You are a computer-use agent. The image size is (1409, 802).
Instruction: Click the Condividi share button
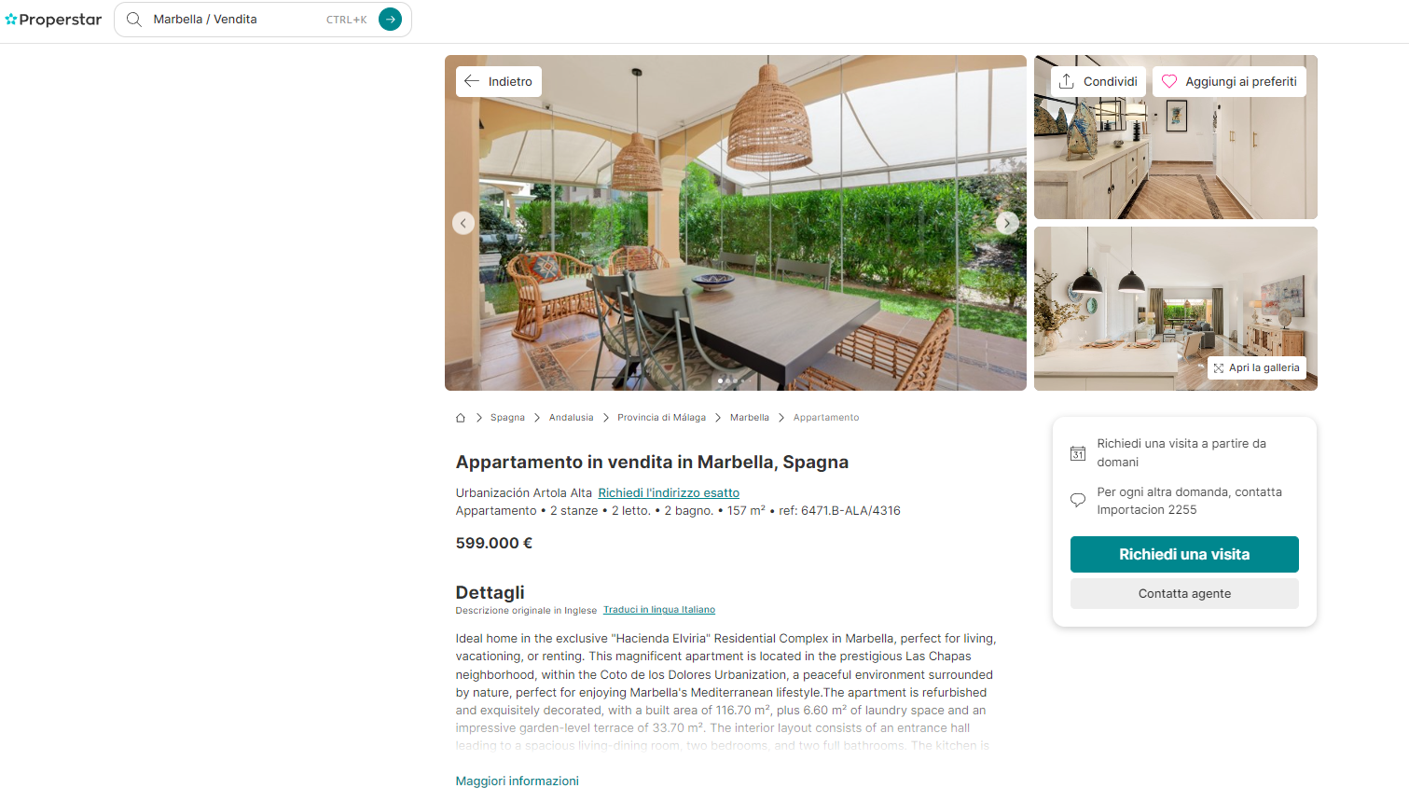1098,81
